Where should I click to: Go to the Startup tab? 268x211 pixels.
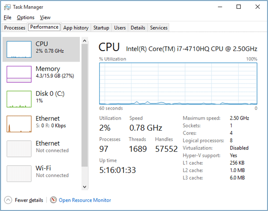[101, 28]
